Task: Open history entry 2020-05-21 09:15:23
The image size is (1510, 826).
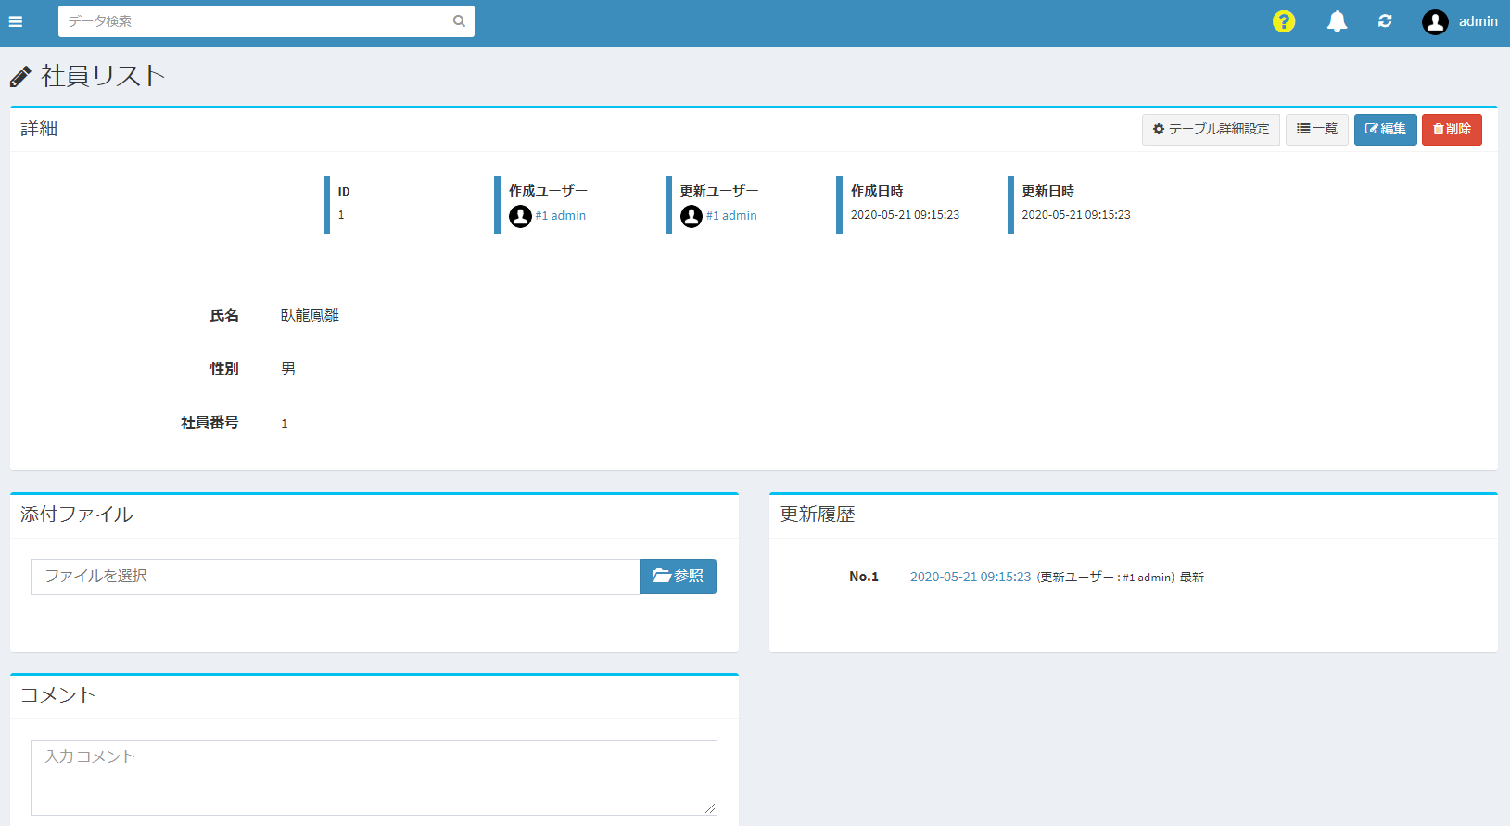Action: point(971,577)
